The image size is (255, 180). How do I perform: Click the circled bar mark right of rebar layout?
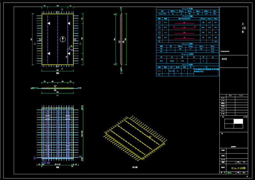click(80, 157)
